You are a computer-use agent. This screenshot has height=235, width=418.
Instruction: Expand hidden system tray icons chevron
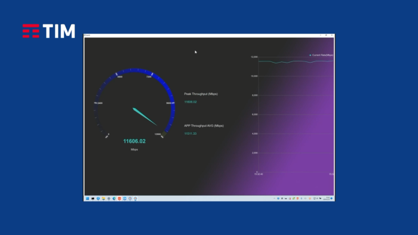coord(274,199)
